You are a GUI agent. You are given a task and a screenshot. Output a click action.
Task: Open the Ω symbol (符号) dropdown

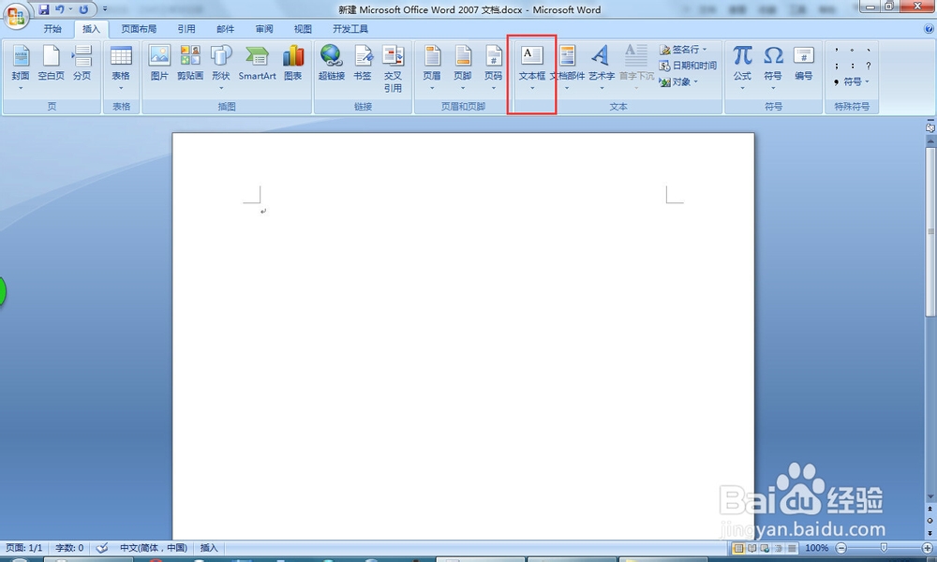point(773,67)
